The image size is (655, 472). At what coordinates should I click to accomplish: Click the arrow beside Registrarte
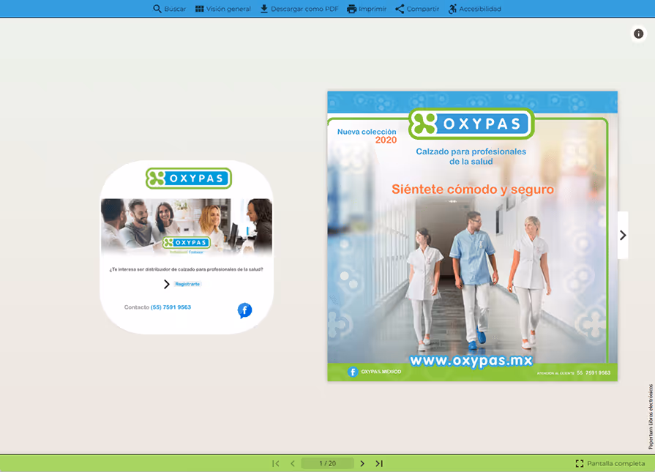click(166, 284)
